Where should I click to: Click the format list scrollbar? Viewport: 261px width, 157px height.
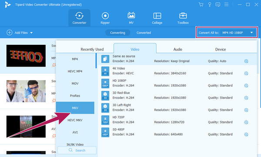[x=96, y=61]
